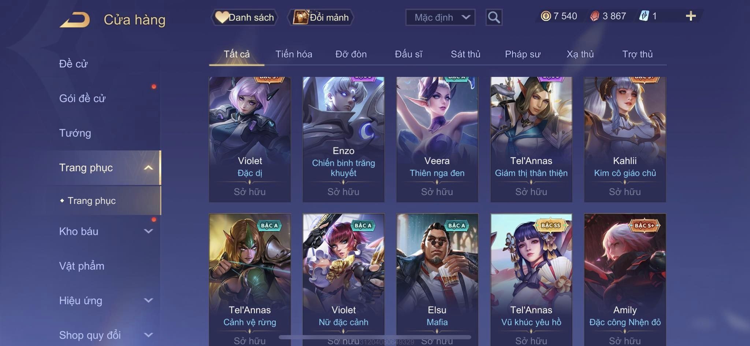Open Danh sách wishlist heart button
750x346 pixels.
click(x=244, y=17)
